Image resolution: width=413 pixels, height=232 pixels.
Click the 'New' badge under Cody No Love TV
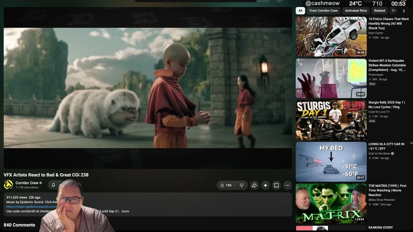[x=372, y=121]
